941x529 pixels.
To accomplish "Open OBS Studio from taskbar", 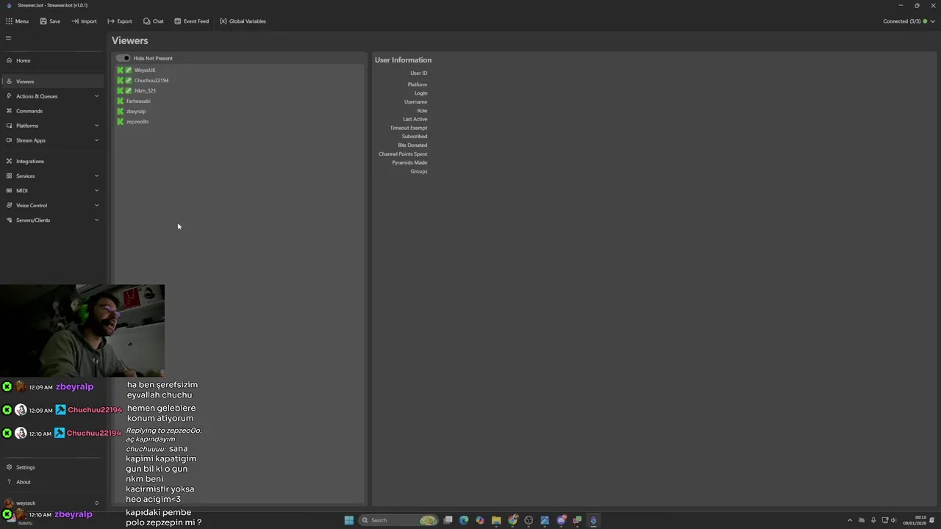I will [x=529, y=520].
